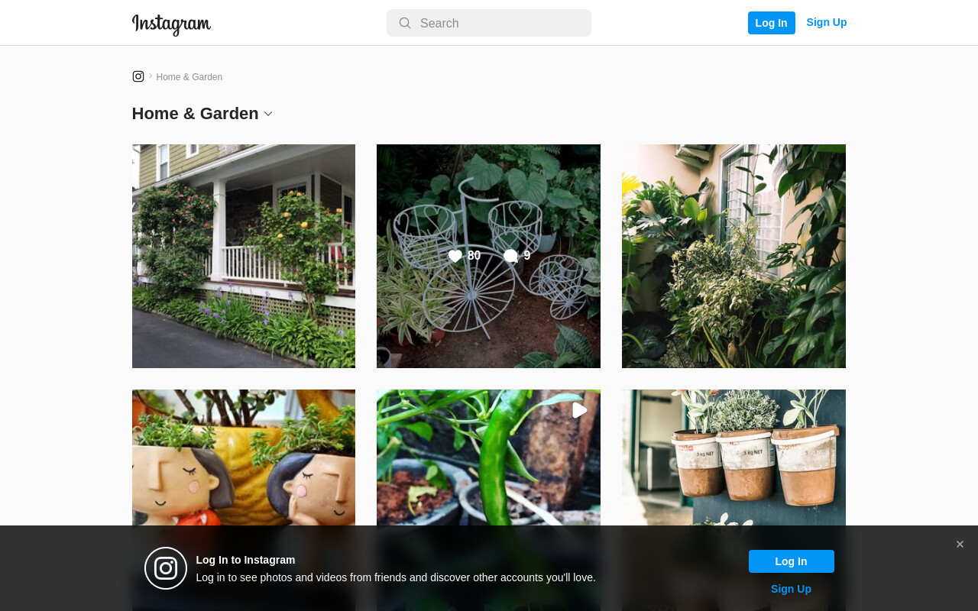Open the Home & Garden heading menu
Viewport: 978px width, 611px height.
pyautogui.click(x=196, y=114)
